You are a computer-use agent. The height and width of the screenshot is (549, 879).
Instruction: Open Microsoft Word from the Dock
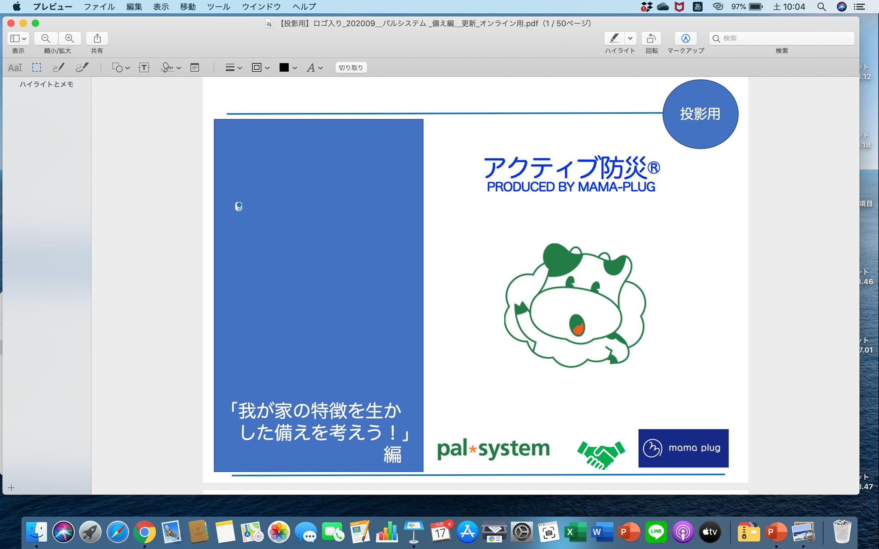pos(602,532)
